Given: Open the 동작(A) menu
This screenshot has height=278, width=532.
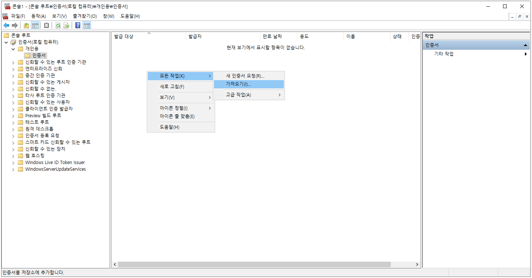Looking at the screenshot, I should point(39,16).
